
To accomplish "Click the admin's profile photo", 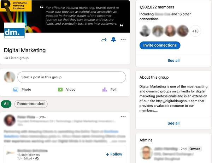I will [x=146, y=152].
